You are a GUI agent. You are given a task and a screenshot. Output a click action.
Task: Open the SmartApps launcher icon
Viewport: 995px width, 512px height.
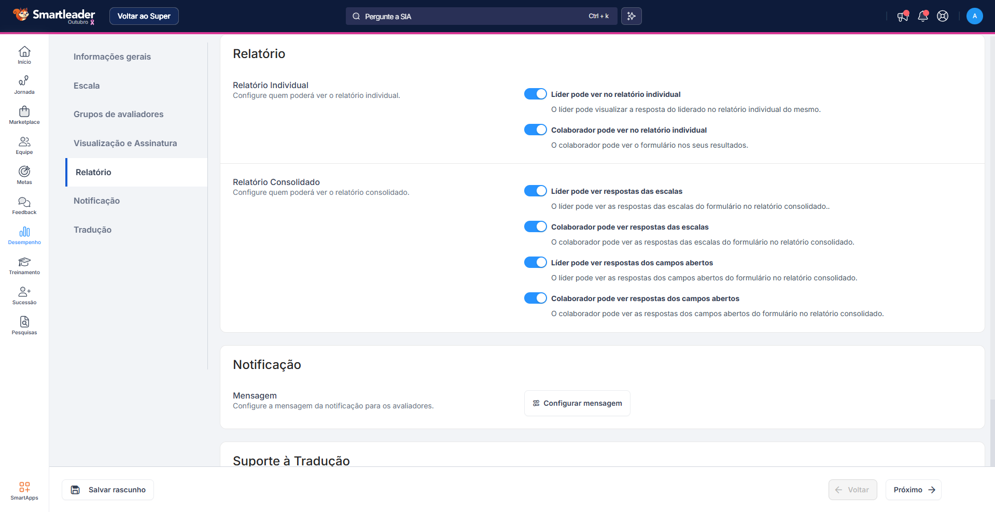pos(24,490)
